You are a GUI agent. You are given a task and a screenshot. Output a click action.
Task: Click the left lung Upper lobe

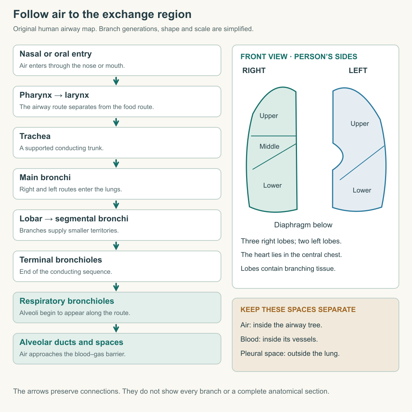360,124
